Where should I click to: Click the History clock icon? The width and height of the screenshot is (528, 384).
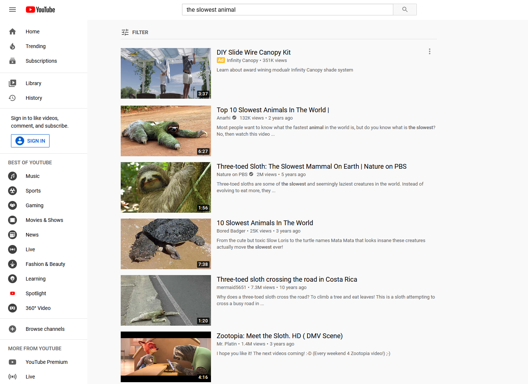[x=12, y=98]
